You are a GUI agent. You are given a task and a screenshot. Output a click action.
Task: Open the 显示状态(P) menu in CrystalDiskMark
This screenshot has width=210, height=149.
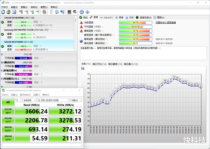pyautogui.click(x=25, y=95)
